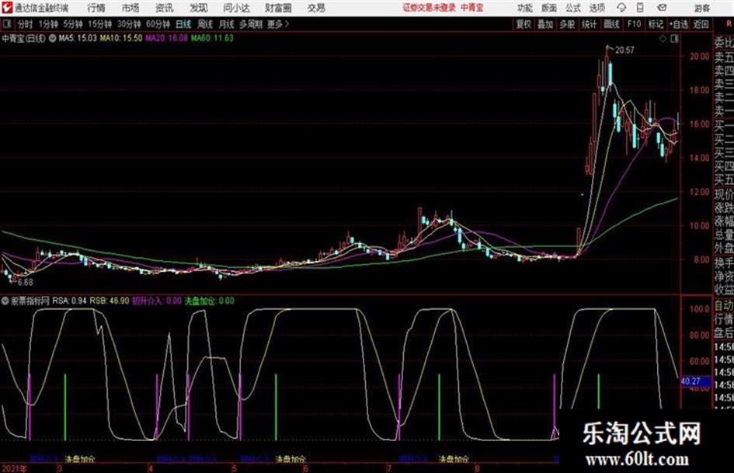734x473 pixels.
Task: Click the 股票指标网 sub-indicator name
Action: click(30, 301)
